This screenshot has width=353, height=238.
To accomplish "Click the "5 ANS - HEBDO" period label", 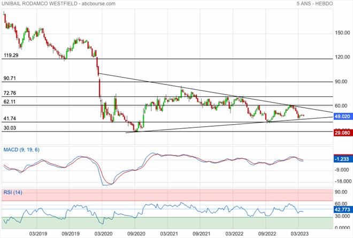I will 314,4.
